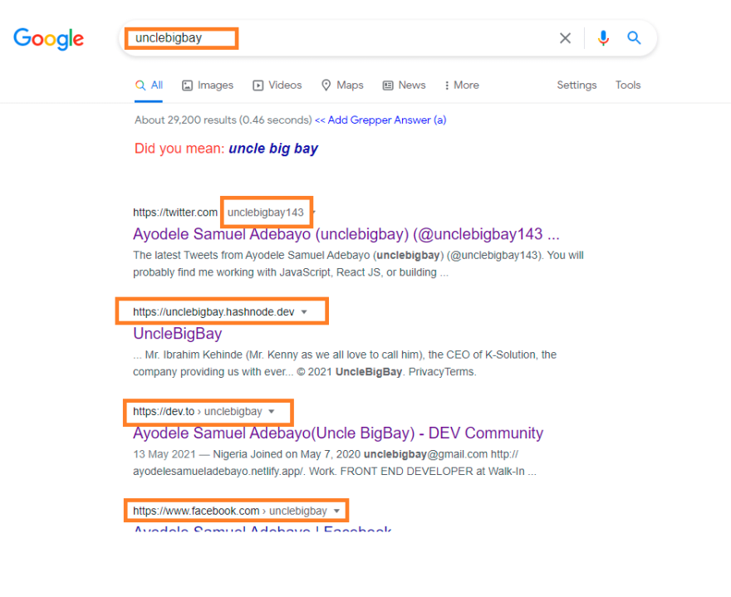The width and height of the screenshot is (731, 597).
Task: Click 'About 29,200 results' stats text
Action: [223, 120]
